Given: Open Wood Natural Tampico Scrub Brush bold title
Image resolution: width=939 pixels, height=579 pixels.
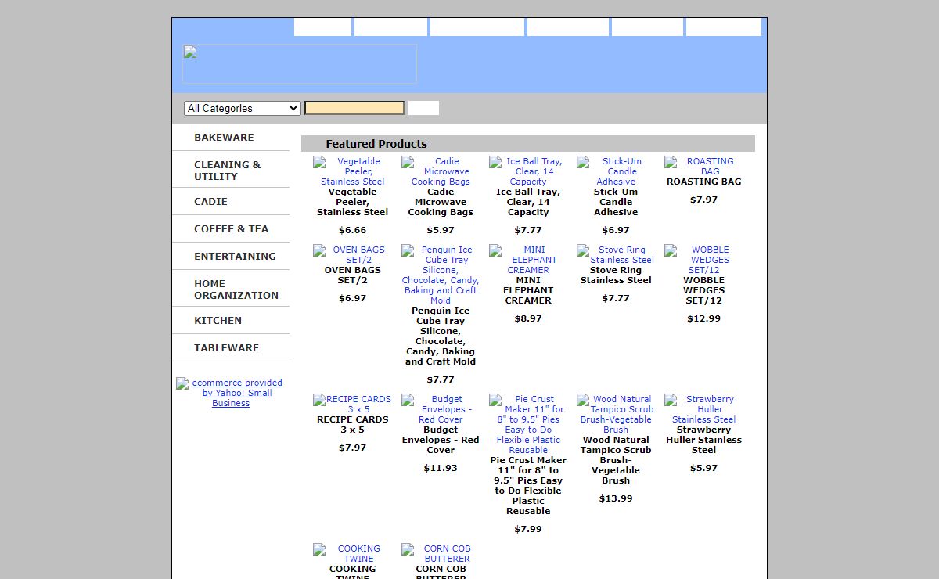Looking at the screenshot, I should coord(616,460).
